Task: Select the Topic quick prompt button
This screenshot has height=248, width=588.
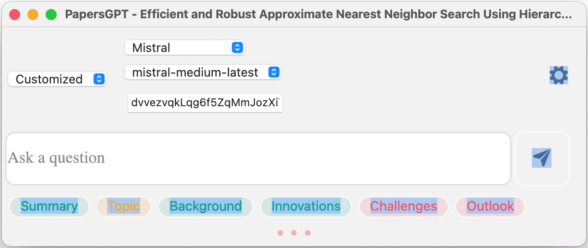Action: coord(124,207)
